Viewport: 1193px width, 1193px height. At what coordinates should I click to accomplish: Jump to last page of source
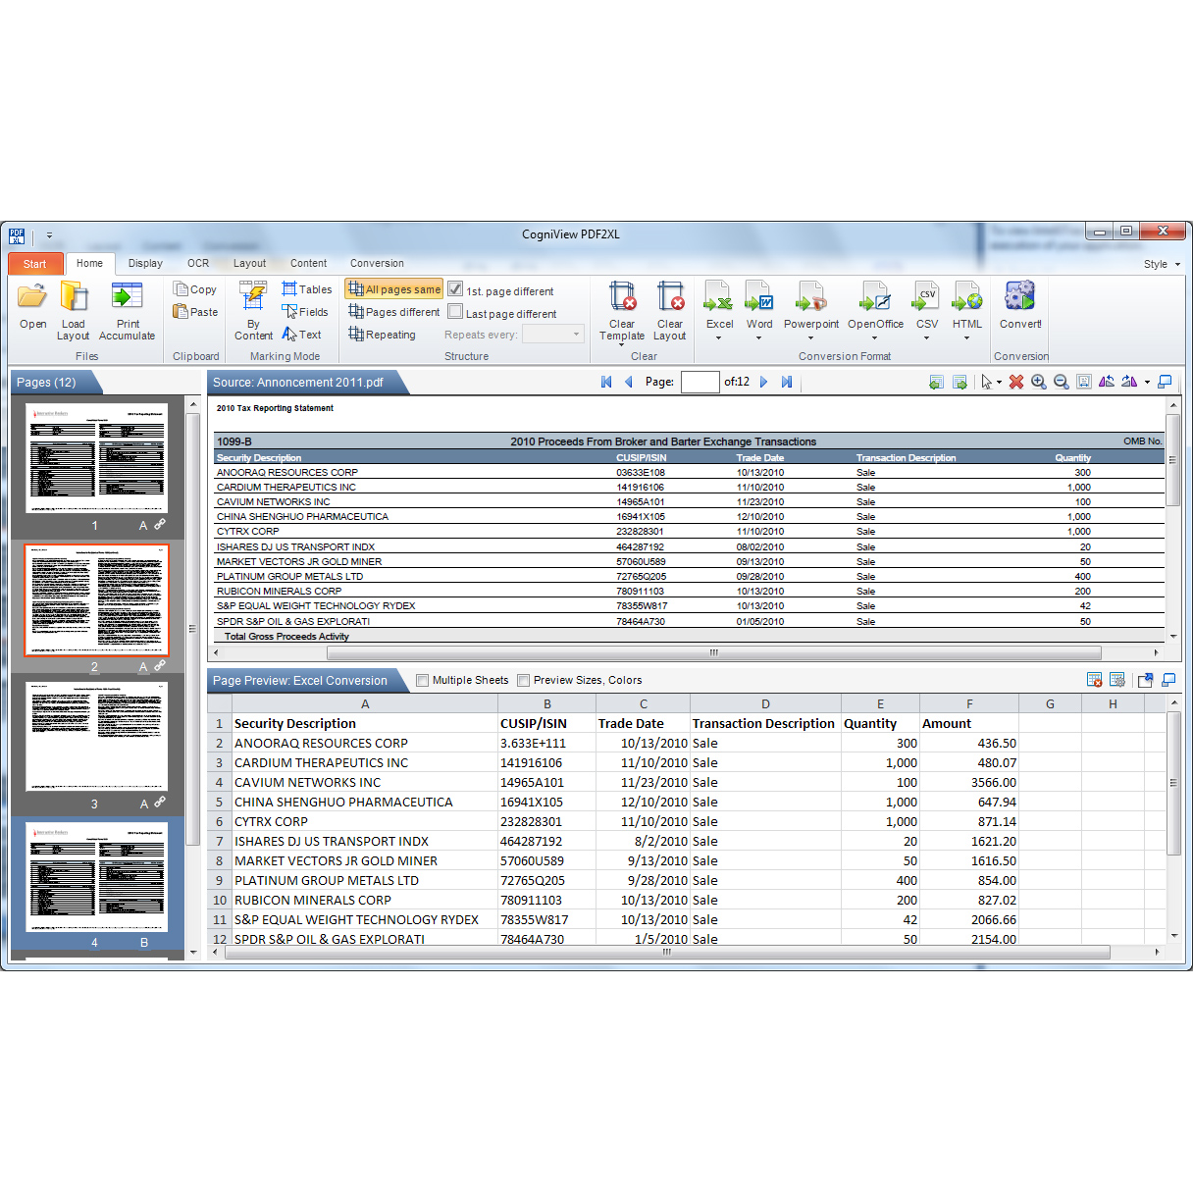tap(787, 382)
